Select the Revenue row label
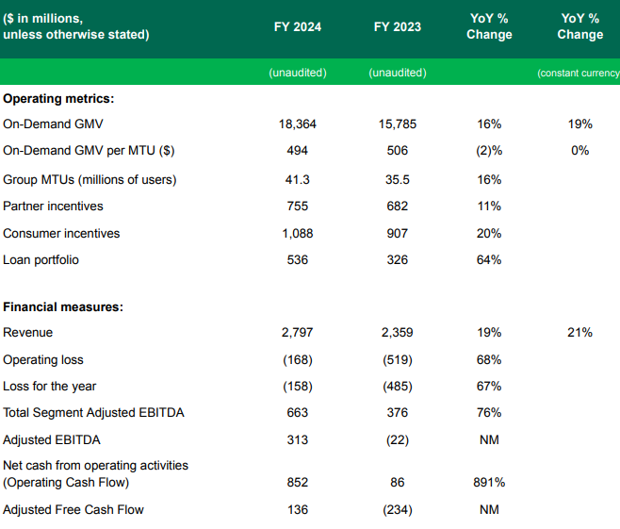This screenshot has width=620, height=529. tap(28, 332)
